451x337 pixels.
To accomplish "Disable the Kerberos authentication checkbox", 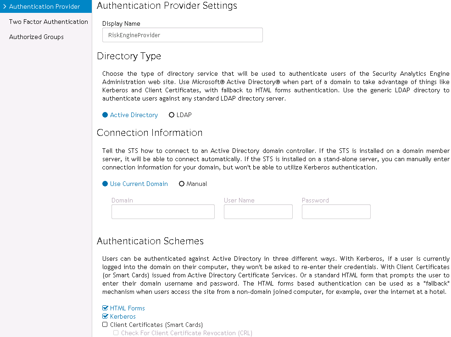I will [105, 316].
